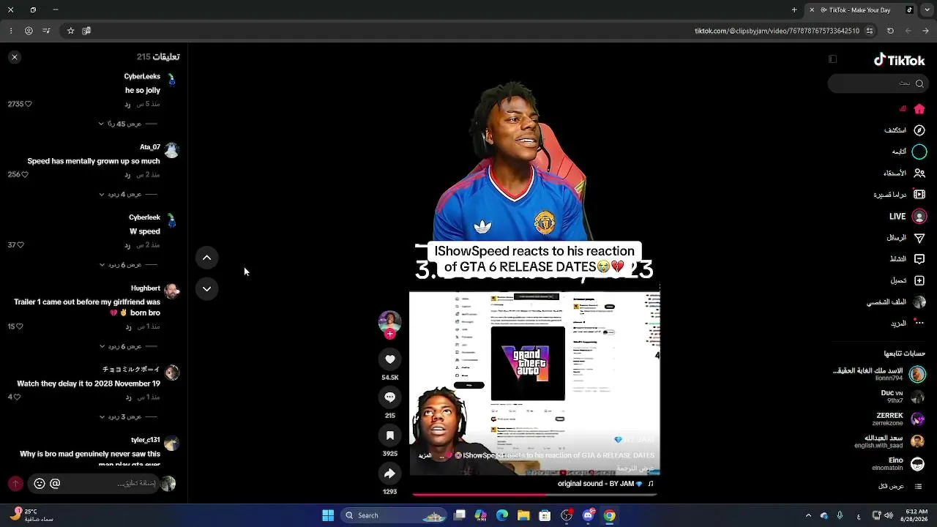Bookmark this page with the star icon
Viewport: 937px width, 527px height.
coord(70,31)
